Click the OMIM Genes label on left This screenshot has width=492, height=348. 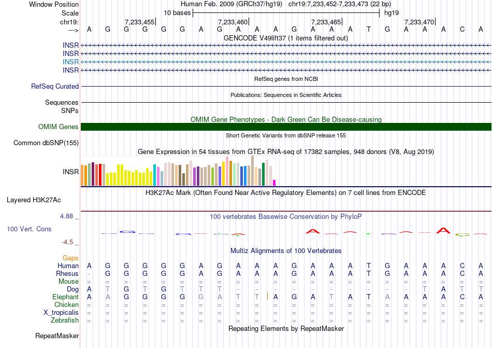(x=58, y=127)
